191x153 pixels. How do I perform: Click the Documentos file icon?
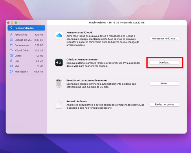click(11, 45)
